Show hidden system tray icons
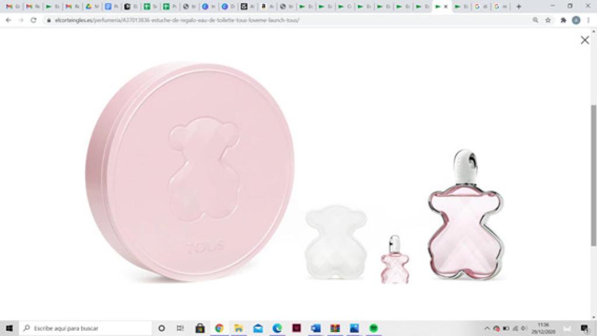The height and width of the screenshot is (336, 597). [x=487, y=328]
